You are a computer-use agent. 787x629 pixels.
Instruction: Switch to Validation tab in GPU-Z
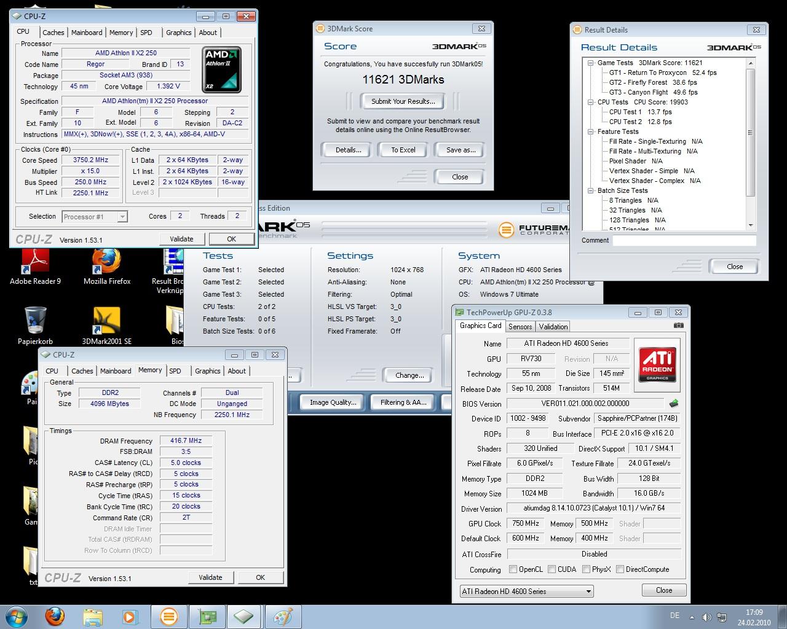553,327
